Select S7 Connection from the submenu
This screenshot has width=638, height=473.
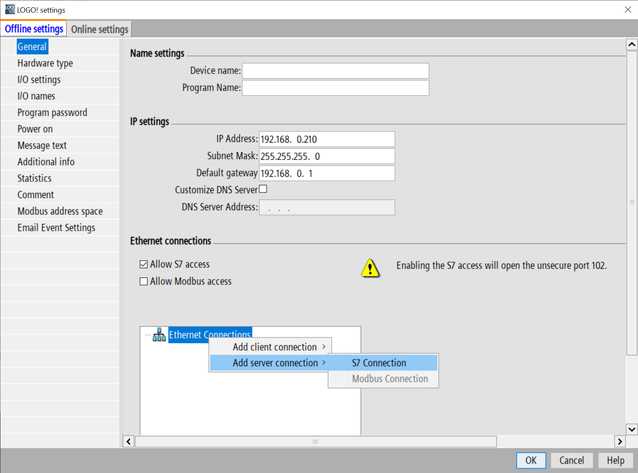click(x=383, y=363)
